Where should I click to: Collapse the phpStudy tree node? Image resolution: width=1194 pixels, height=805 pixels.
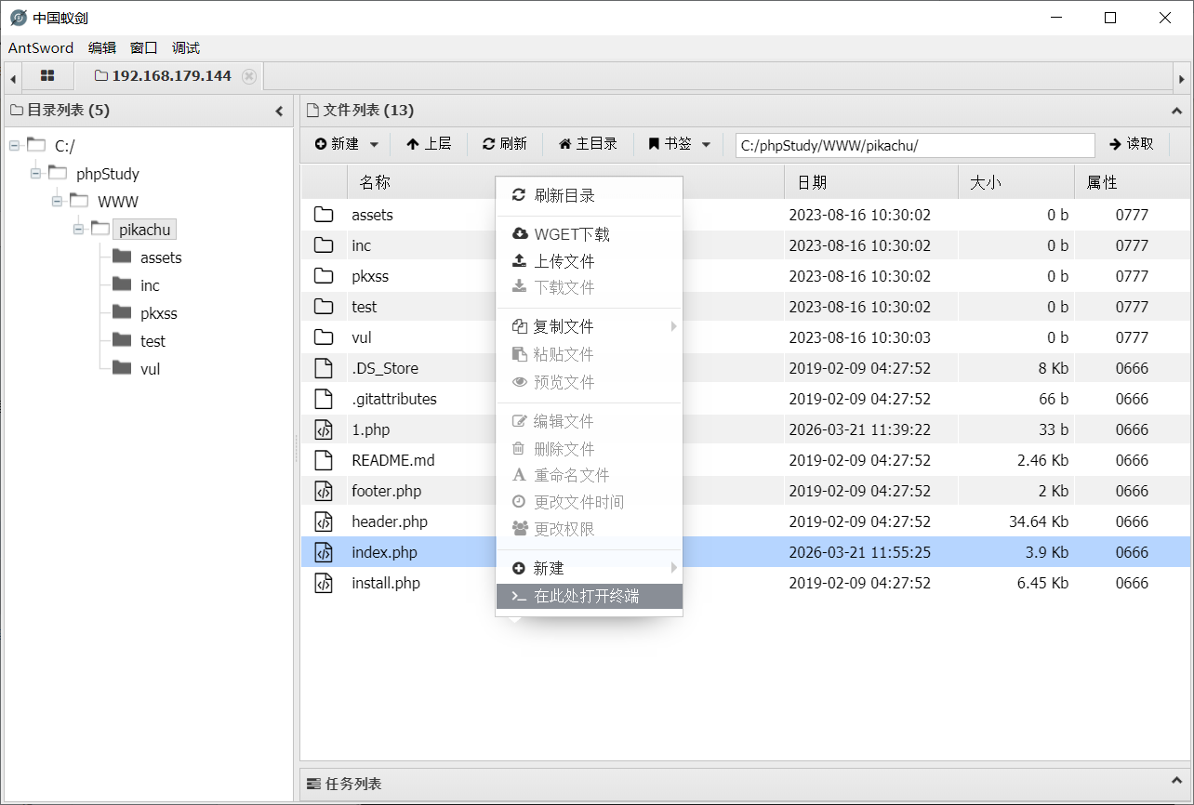(x=35, y=174)
